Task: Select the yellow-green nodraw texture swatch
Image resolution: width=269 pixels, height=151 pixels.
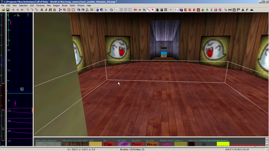Action: coord(223,144)
